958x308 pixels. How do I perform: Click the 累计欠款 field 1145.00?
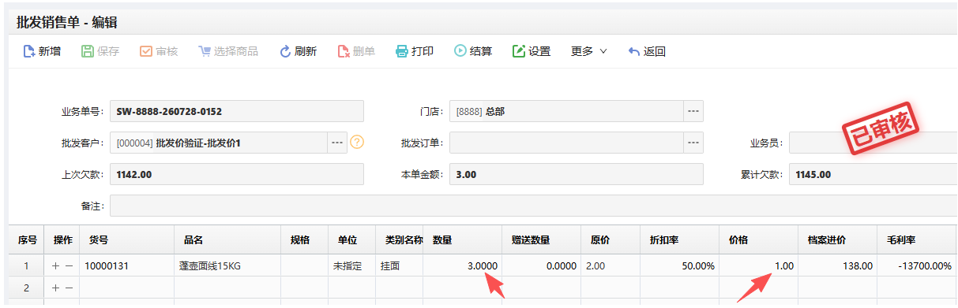pos(873,174)
